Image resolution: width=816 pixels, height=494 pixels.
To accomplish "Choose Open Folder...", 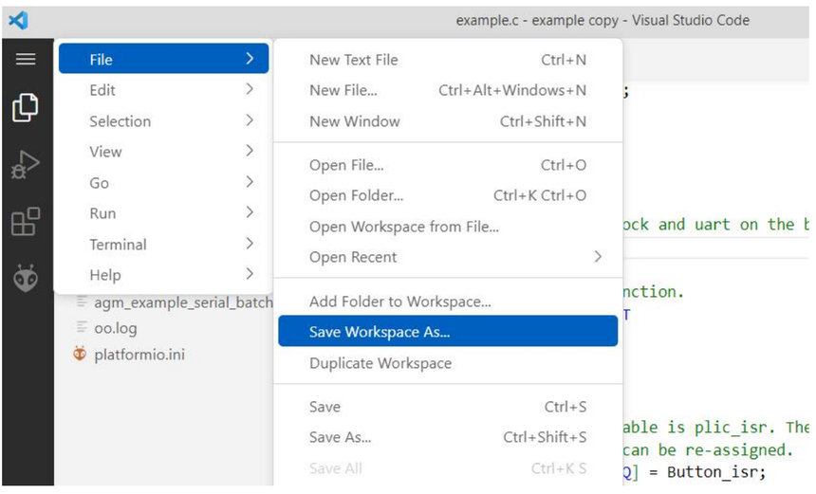I will [448, 195].
